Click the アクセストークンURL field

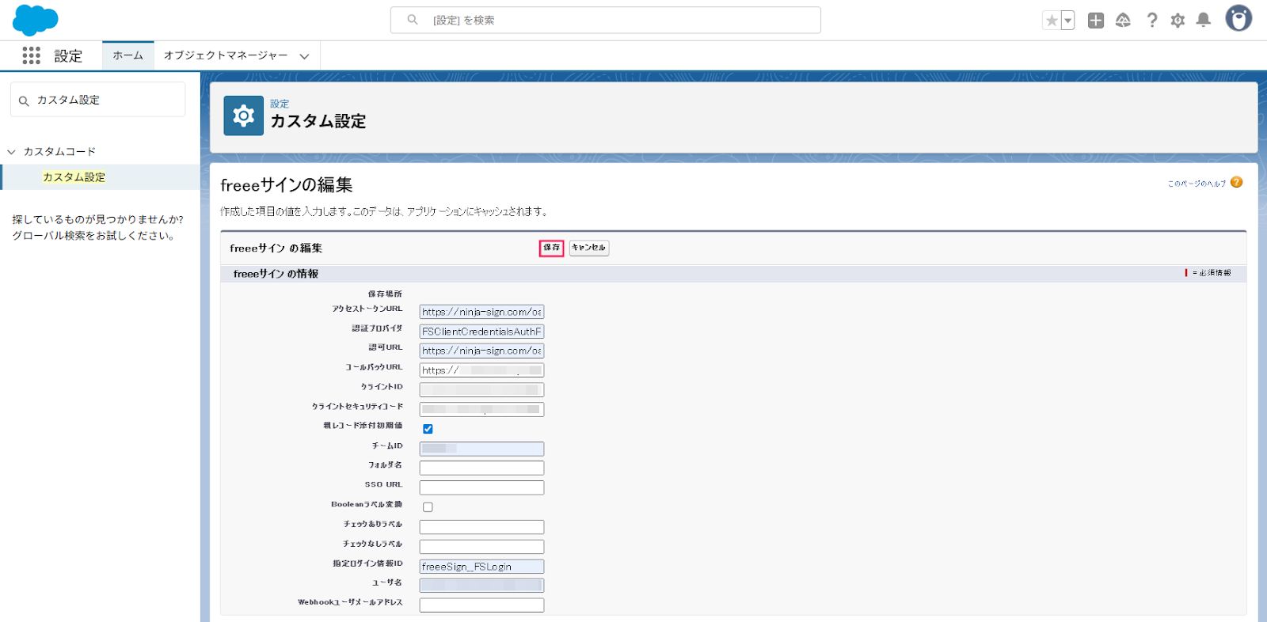tap(481, 312)
